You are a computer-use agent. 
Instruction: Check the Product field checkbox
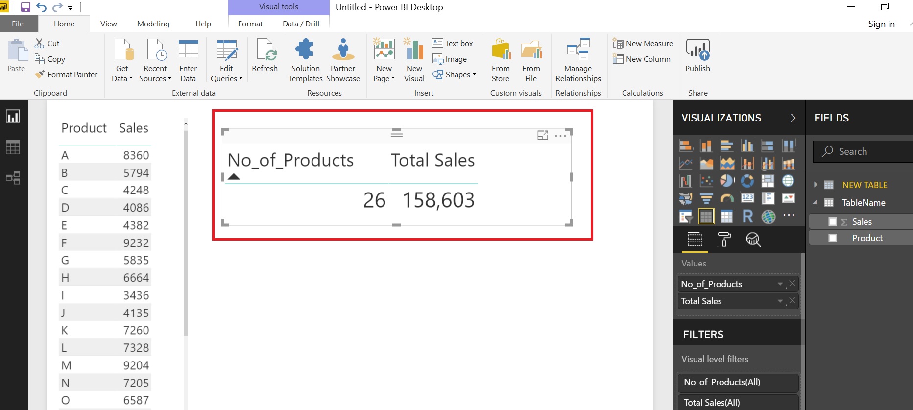[x=833, y=238]
